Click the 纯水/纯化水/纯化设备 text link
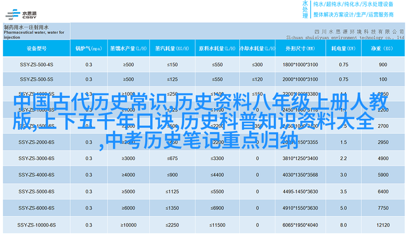The height and width of the screenshot is (237, 408). click(353, 4)
